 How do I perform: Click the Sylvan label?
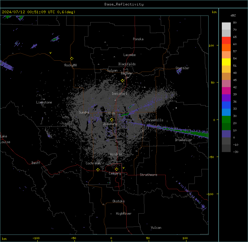pos(112,70)
